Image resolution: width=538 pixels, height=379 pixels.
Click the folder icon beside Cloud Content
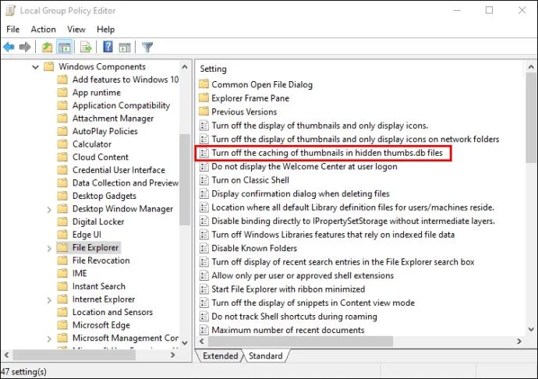pos(62,157)
